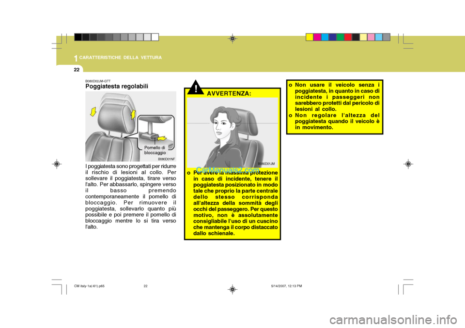465x328 pixels.
Task: Select the pink swatch in the color bar
Action: point(371,37)
